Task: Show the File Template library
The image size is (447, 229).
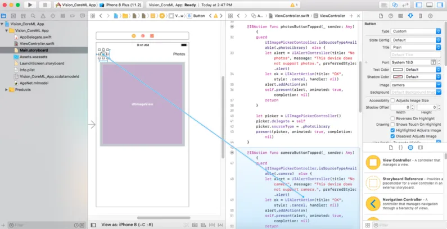Action: 391,148
